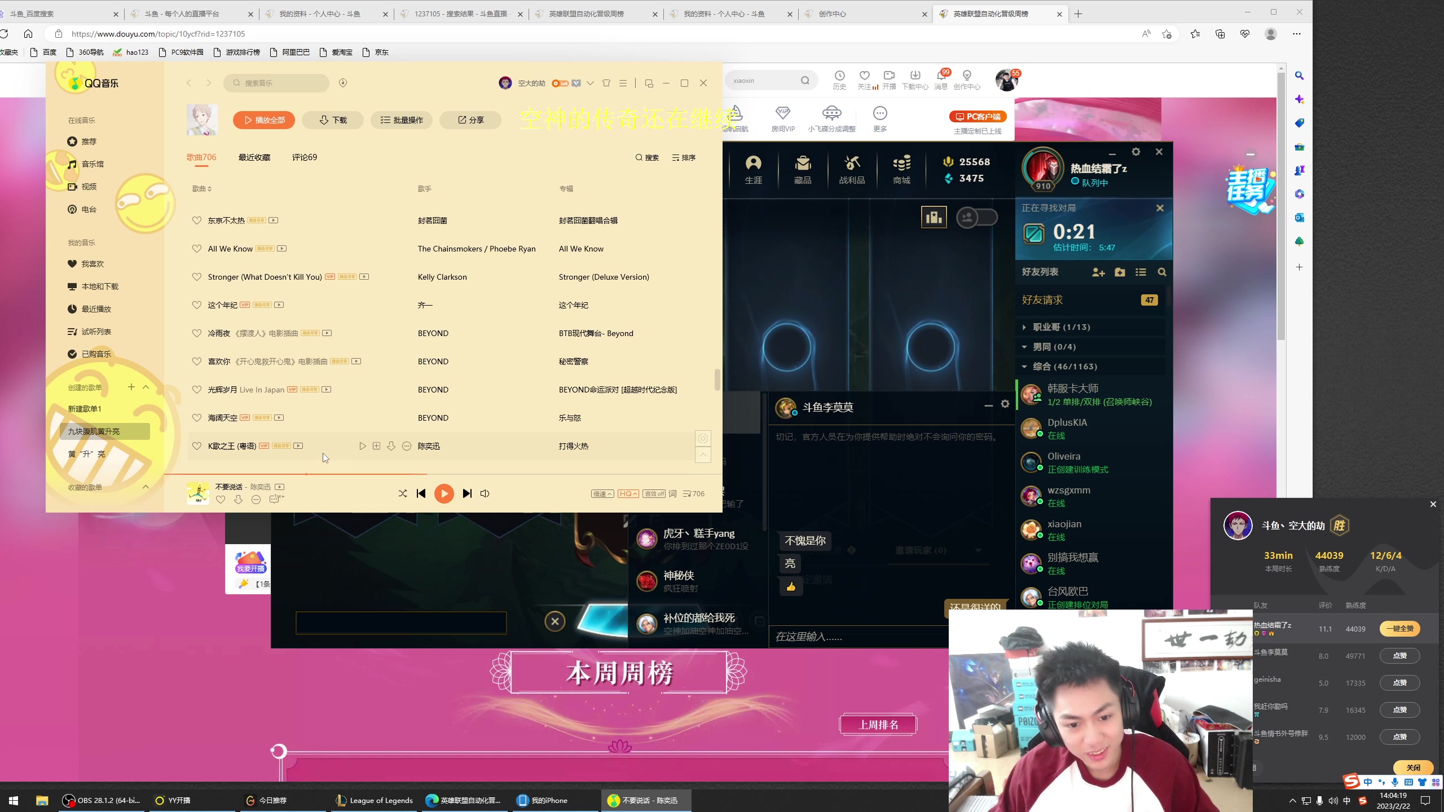This screenshot has height=812, width=1444.
Task: Open the playlist sort options
Action: click(x=684, y=158)
